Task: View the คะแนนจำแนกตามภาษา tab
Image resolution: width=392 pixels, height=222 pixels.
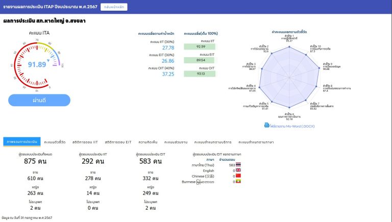Action: tap(256, 142)
